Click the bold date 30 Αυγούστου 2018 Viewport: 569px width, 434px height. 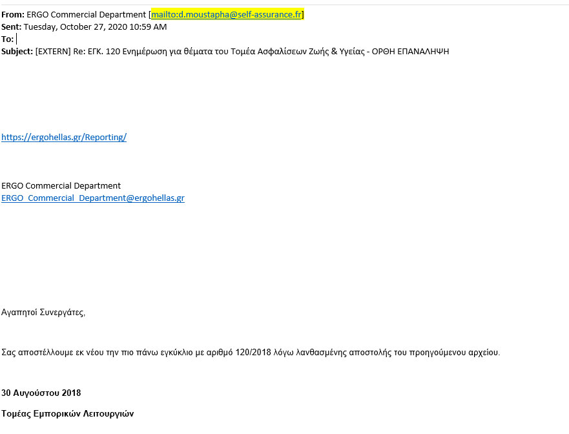41,393
